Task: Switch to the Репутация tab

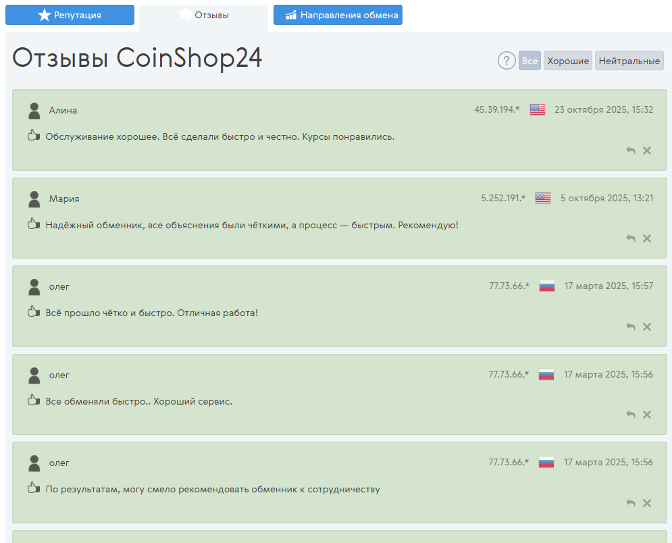Action: [70, 14]
